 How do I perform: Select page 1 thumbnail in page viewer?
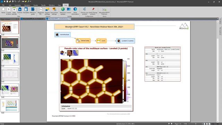10,28
